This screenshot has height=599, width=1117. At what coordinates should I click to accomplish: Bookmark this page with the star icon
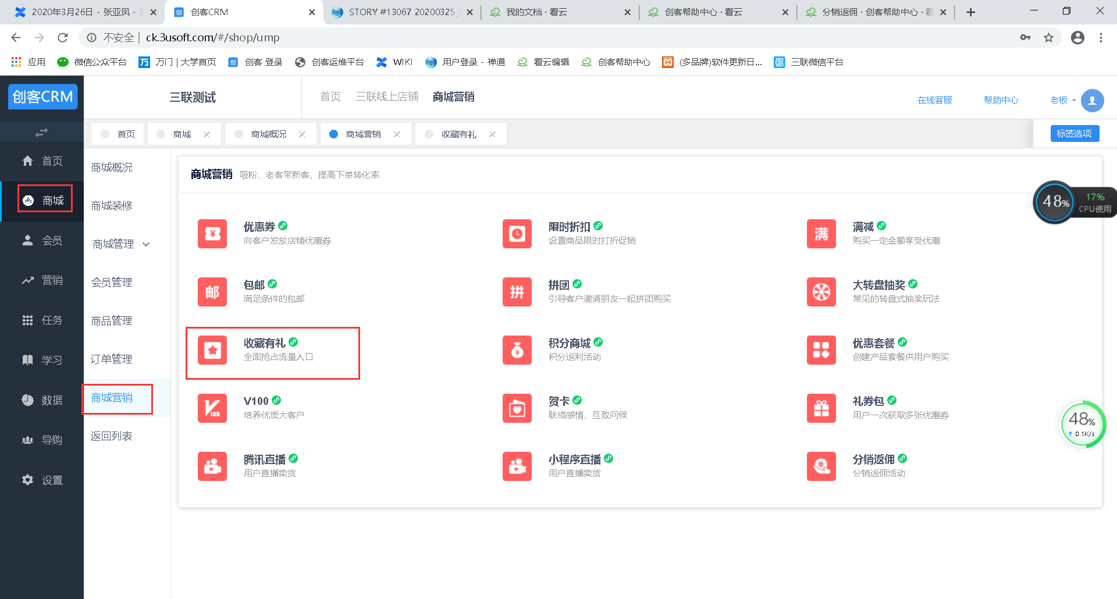(x=1048, y=38)
